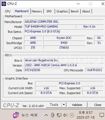The width and height of the screenshot is (105, 120).
Task: Click the IT8655 LPCIO value
Action: pyautogui.click(x=64, y=48)
